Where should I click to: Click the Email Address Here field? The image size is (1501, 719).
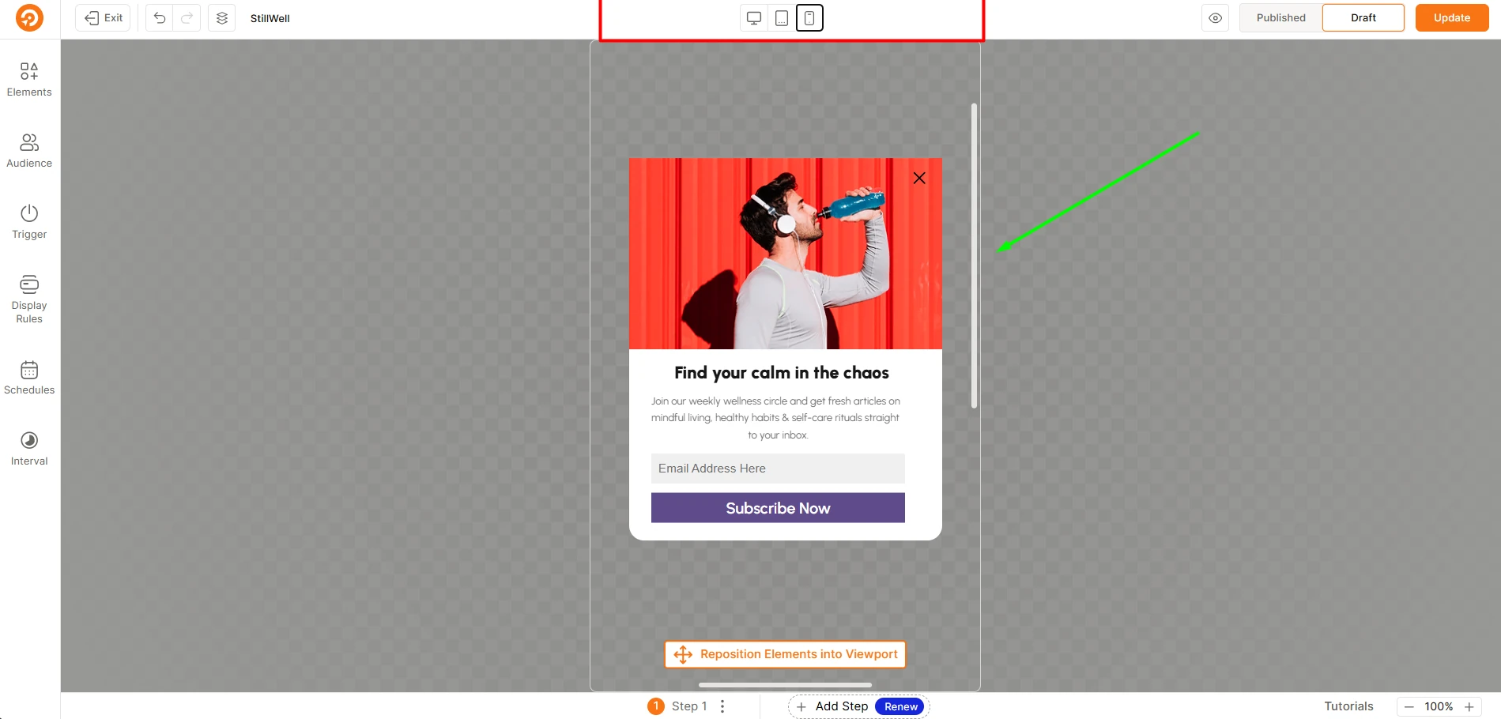[778, 469]
